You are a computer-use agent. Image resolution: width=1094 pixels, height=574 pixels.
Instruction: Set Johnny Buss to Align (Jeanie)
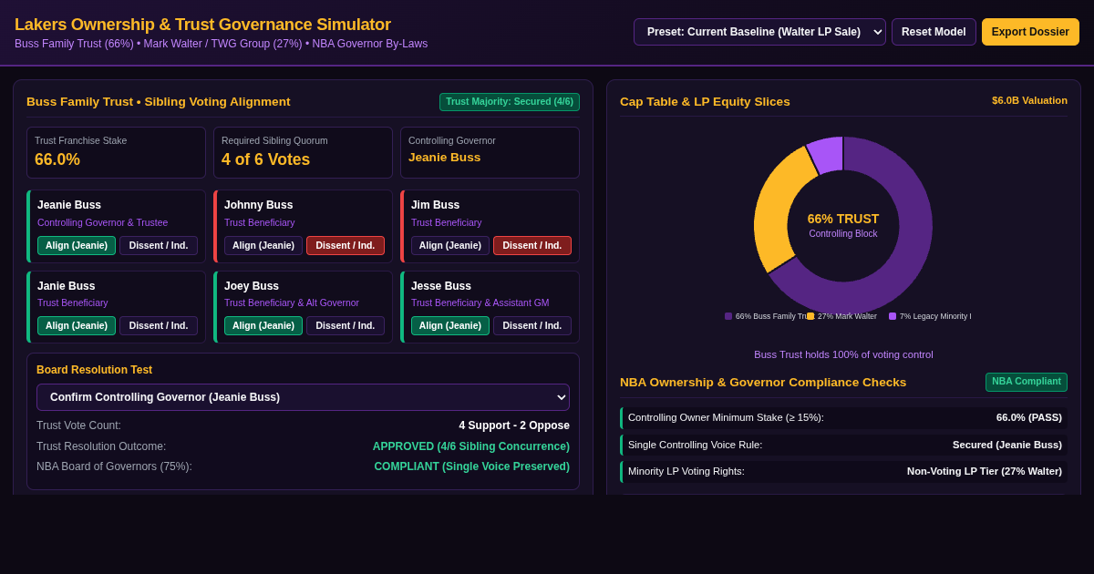point(263,246)
